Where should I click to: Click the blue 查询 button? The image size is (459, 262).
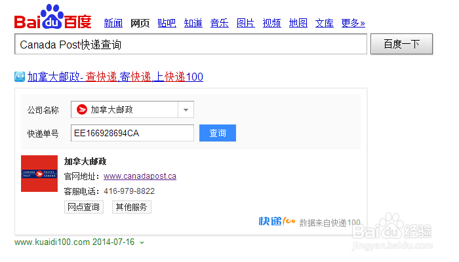[x=218, y=133]
